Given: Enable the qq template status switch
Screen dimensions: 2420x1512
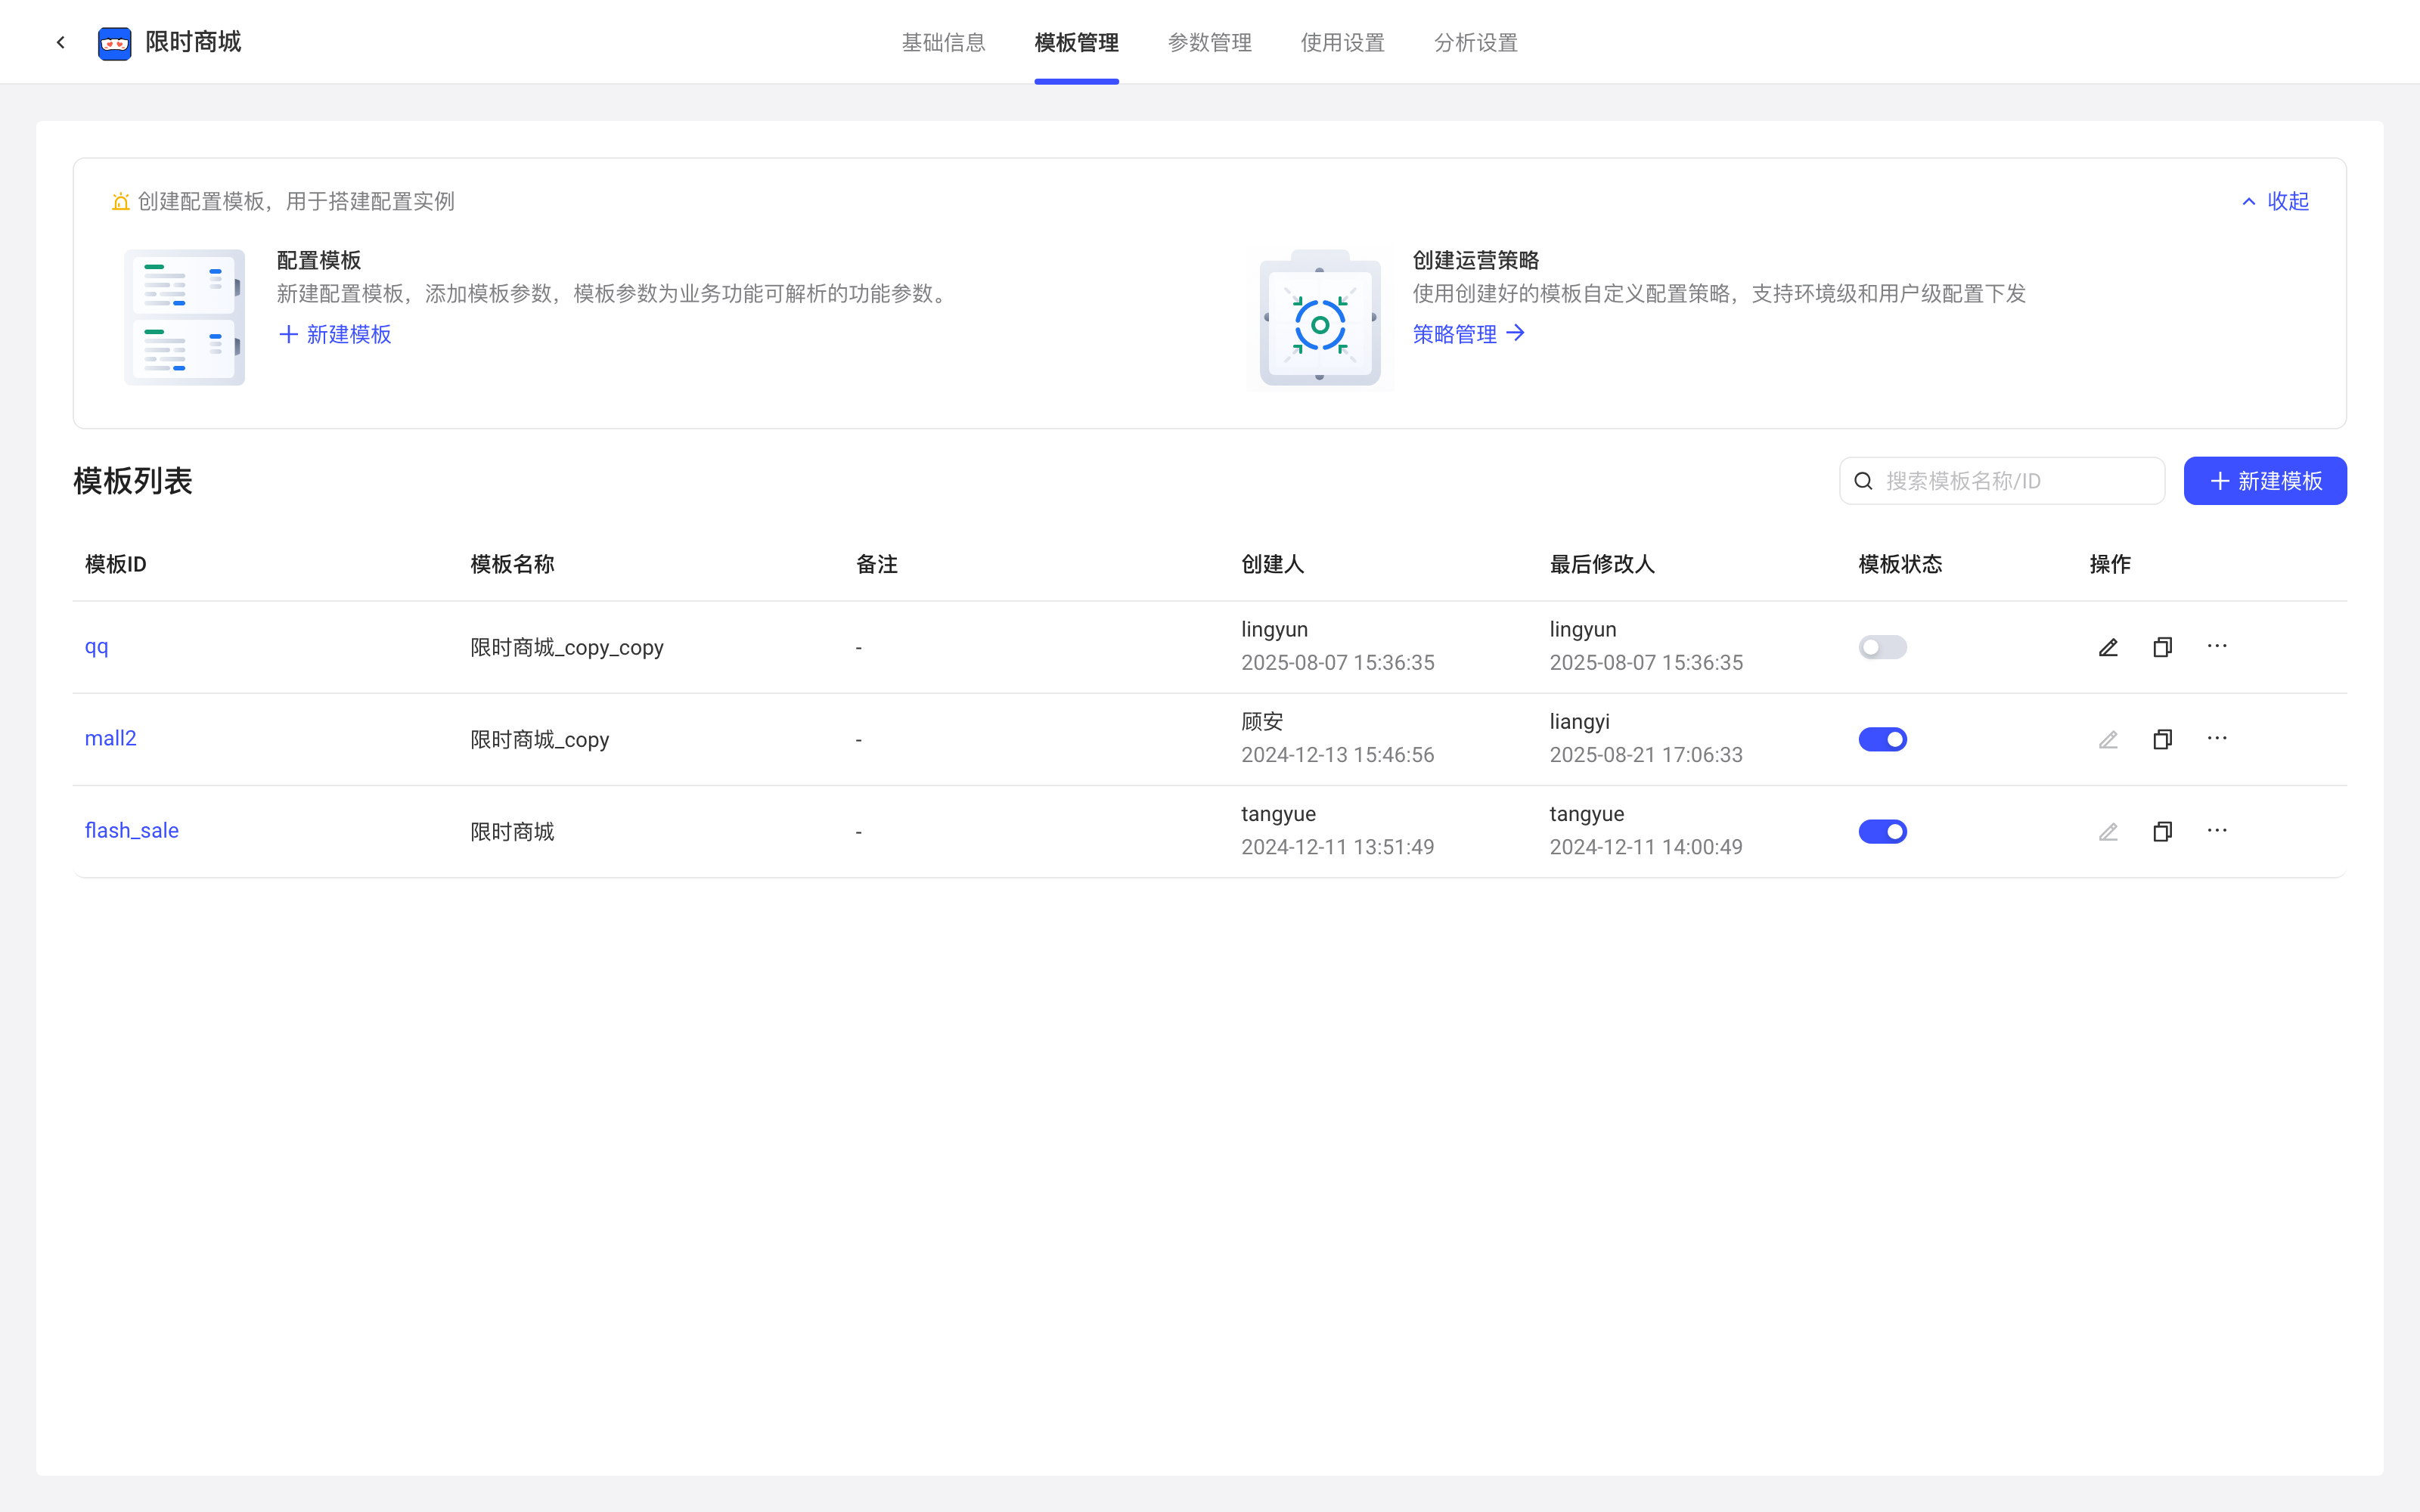Looking at the screenshot, I should tap(1882, 647).
